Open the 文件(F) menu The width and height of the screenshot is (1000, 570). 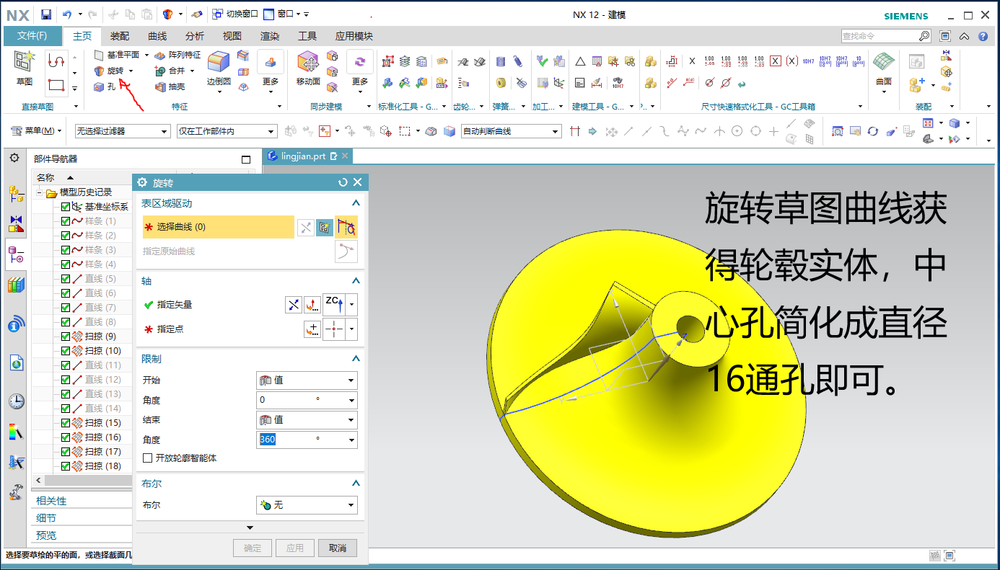[x=32, y=36]
